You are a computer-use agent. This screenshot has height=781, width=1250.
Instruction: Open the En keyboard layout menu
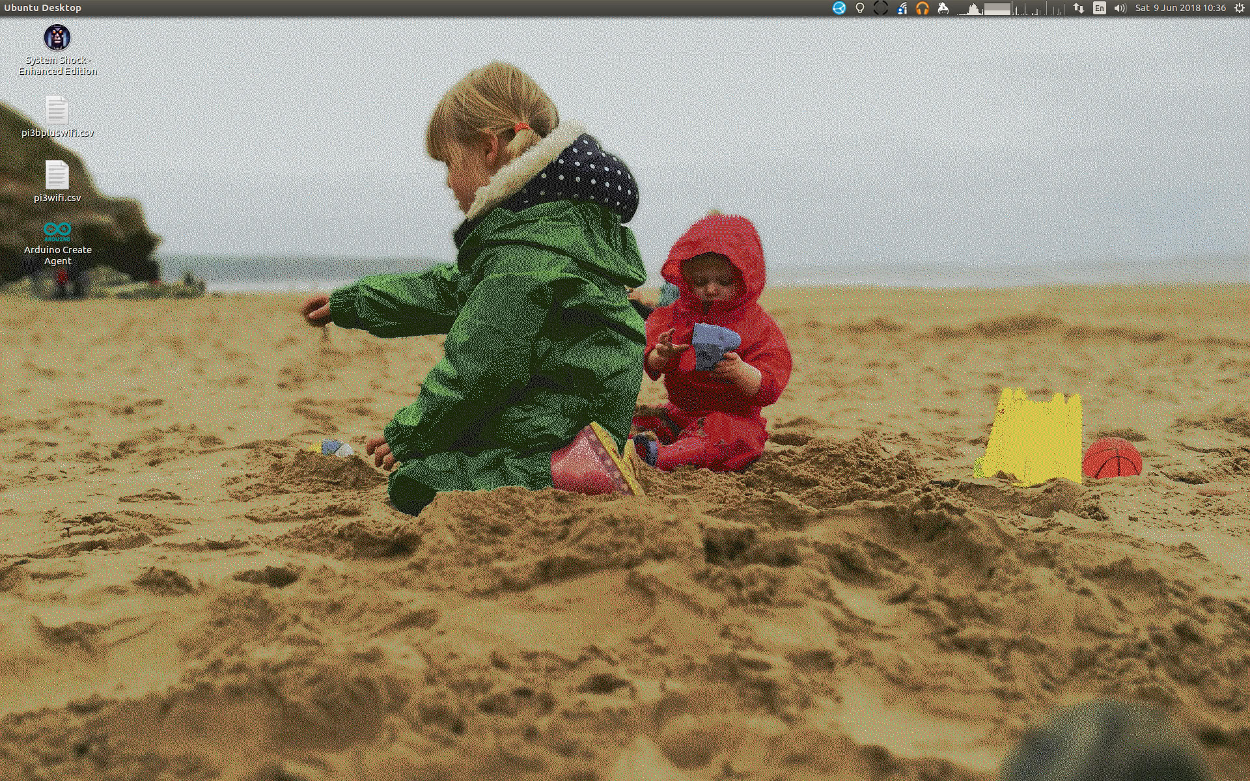1100,8
